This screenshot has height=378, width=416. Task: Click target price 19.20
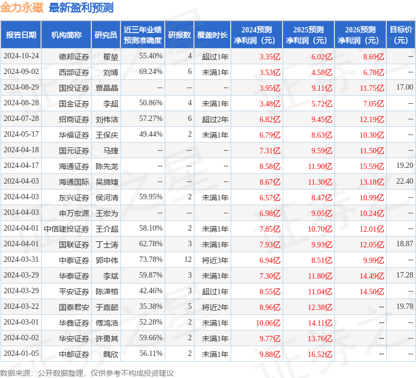click(x=405, y=166)
